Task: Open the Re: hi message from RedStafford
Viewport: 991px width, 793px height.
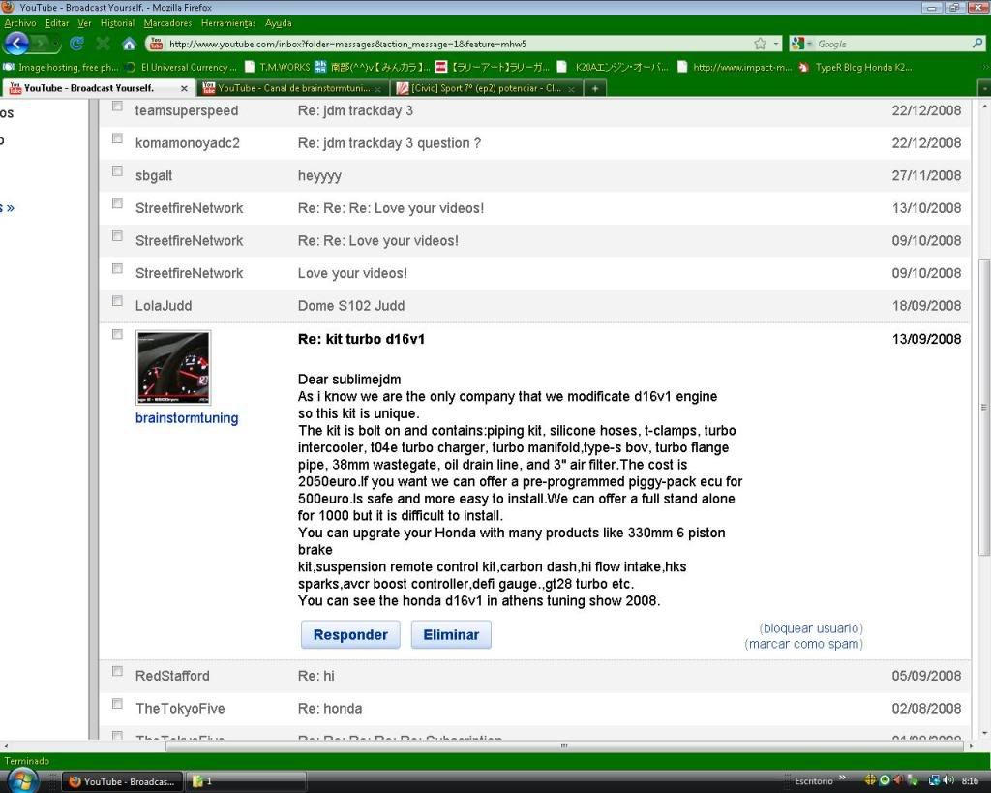Action: pyautogui.click(x=316, y=676)
